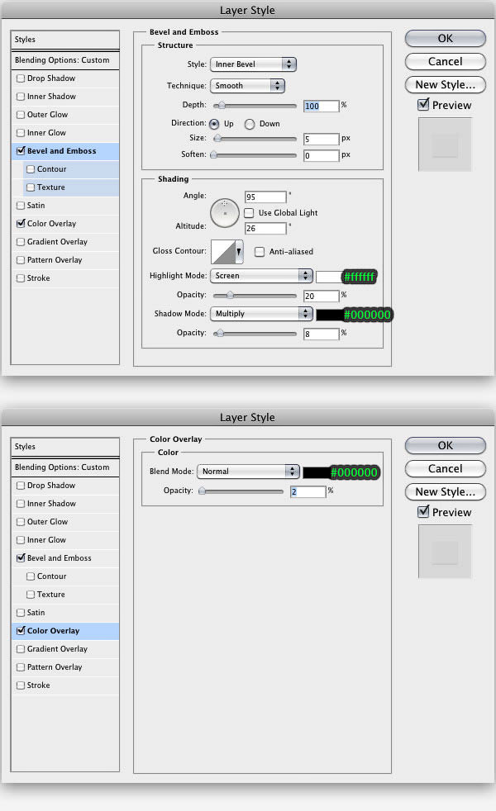Enable Inner Glow in top dialog

pyautogui.click(x=21, y=133)
